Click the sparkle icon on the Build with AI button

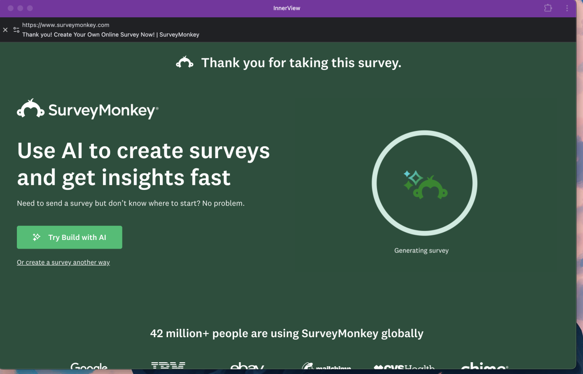pos(37,237)
